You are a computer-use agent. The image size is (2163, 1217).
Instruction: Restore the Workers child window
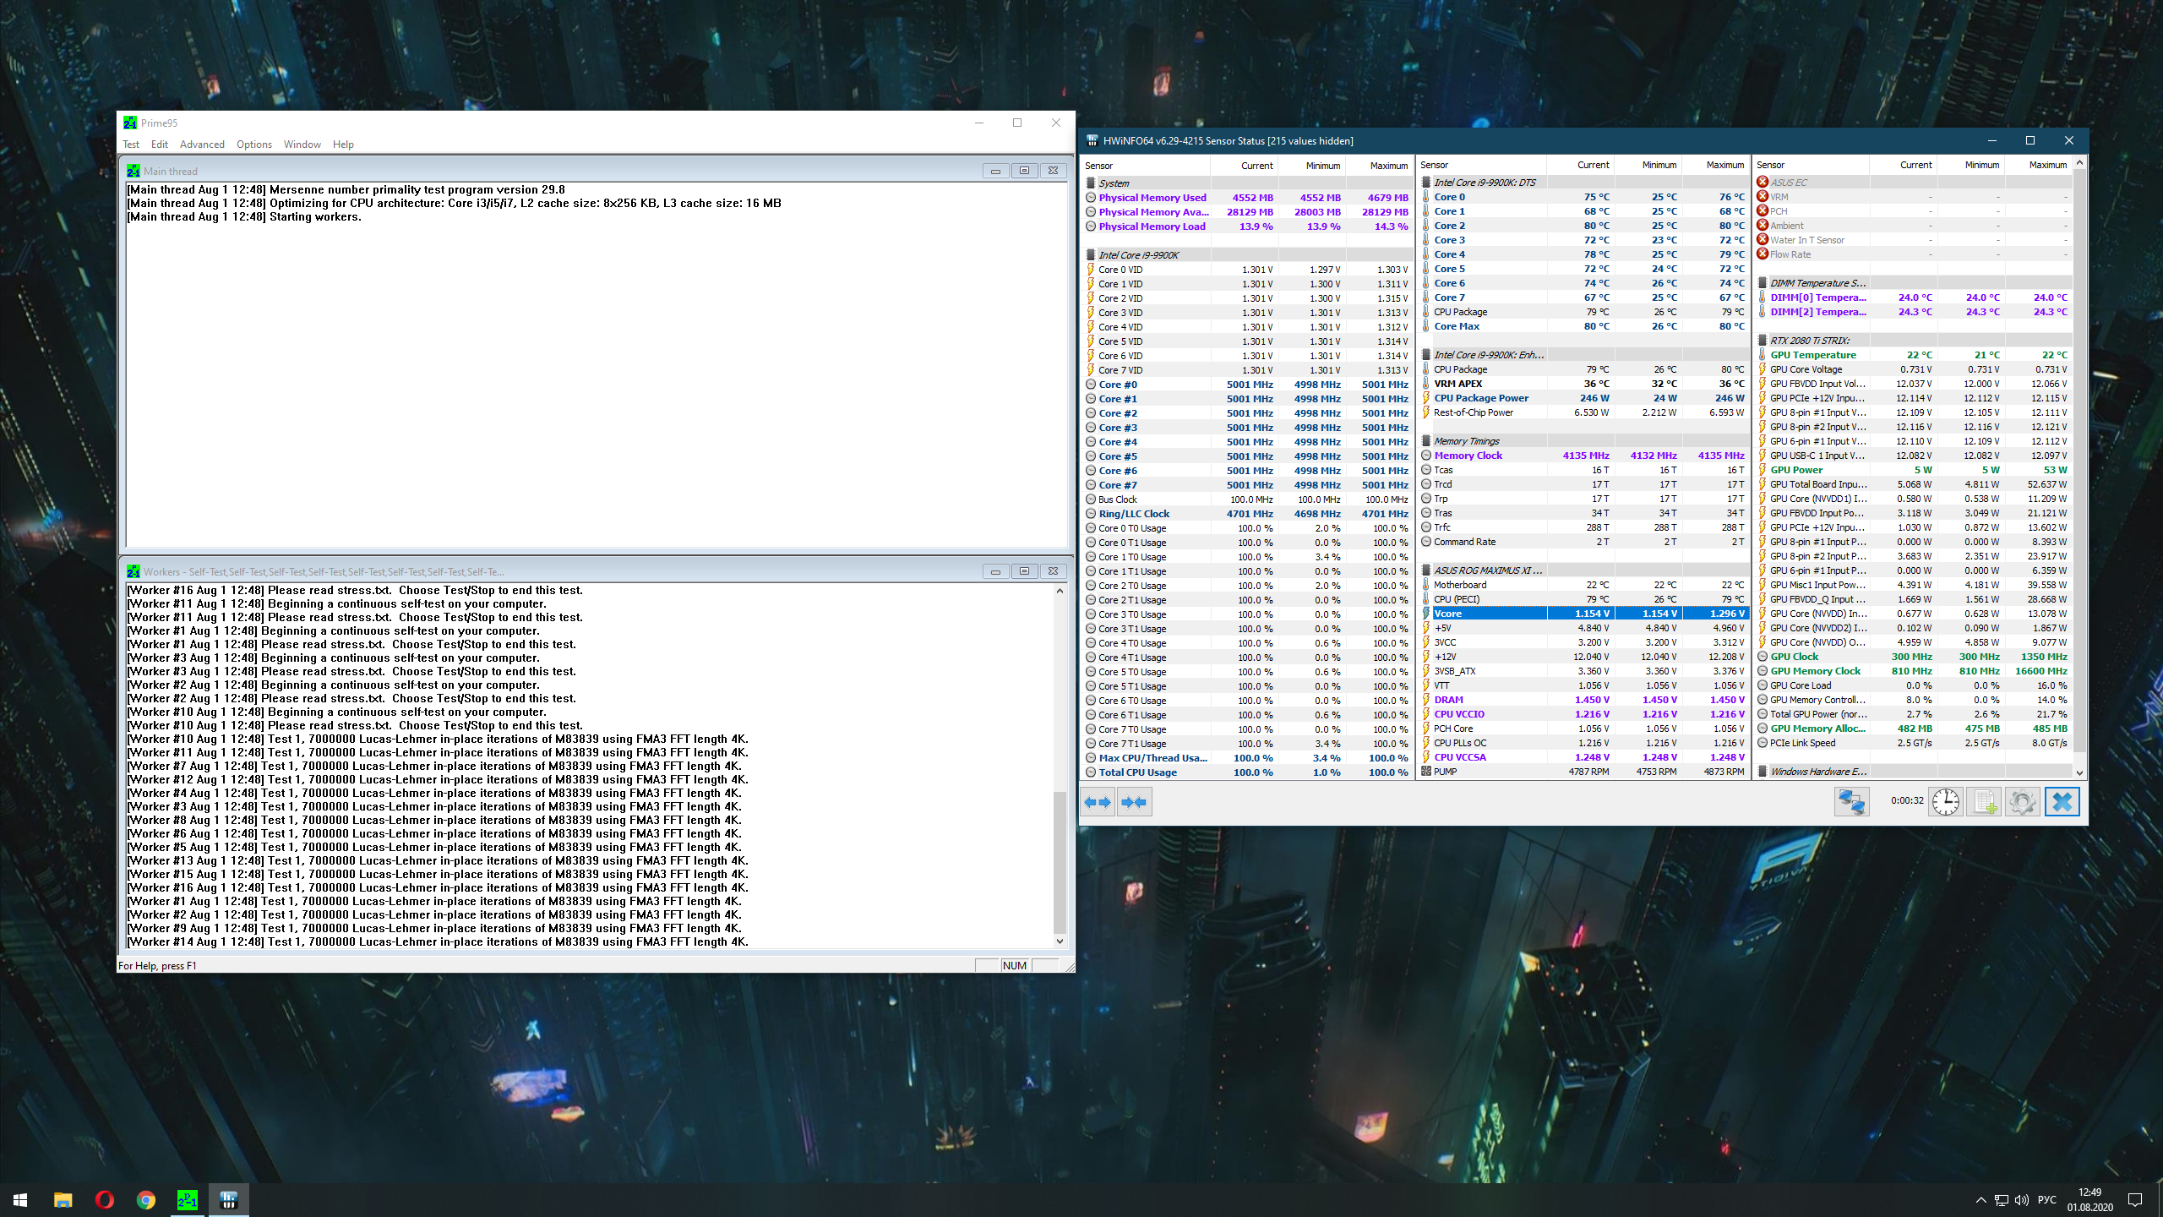click(1024, 571)
